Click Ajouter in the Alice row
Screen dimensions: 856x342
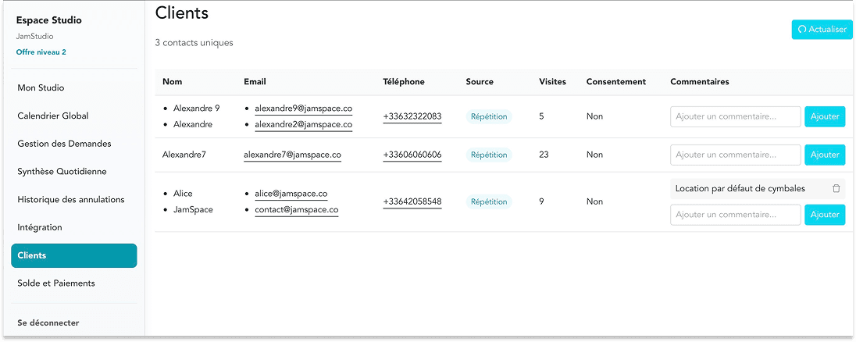825,215
